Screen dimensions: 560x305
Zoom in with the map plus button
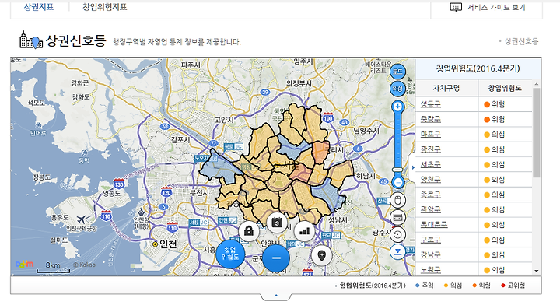click(398, 107)
